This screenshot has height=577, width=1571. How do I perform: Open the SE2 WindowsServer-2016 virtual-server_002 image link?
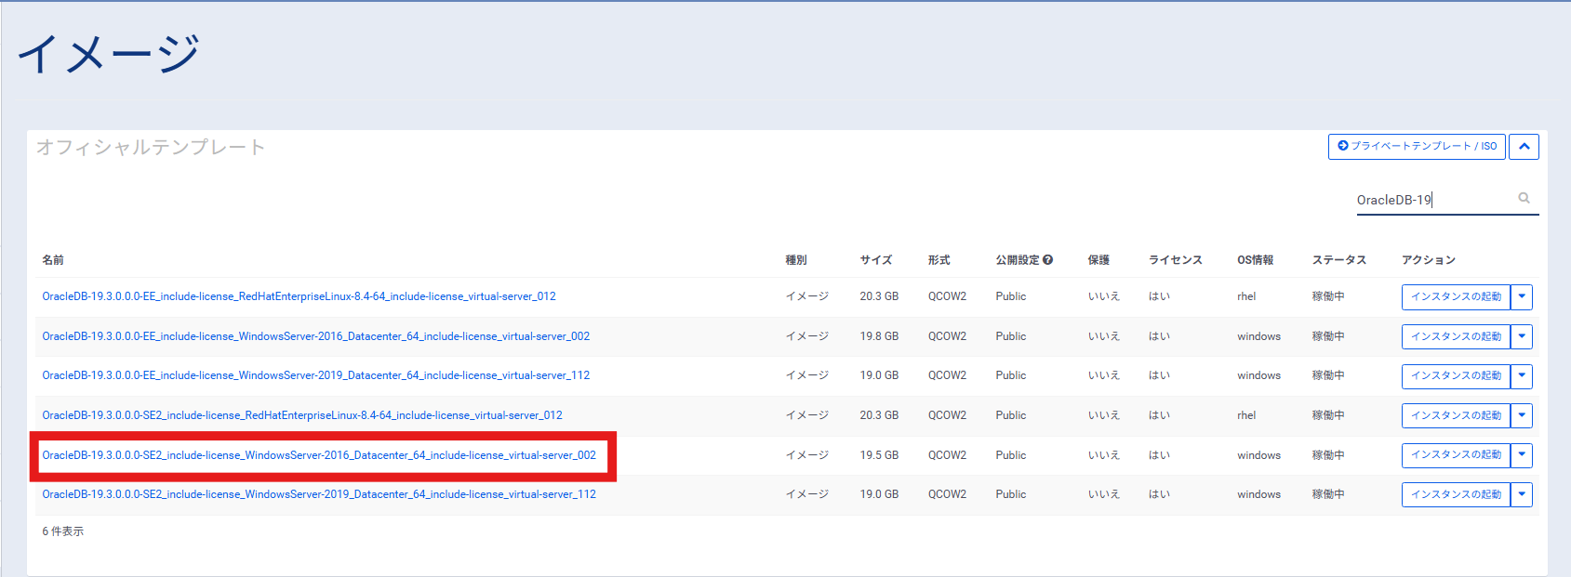pyautogui.click(x=319, y=455)
